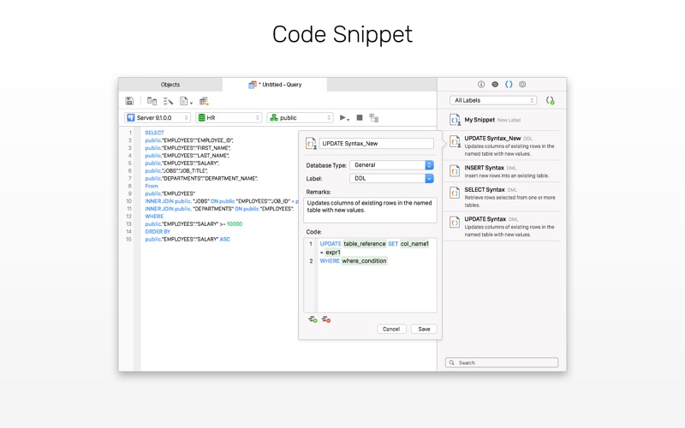Click the create new snippet icon
Image resolution: width=685 pixels, height=428 pixels.
pos(550,100)
